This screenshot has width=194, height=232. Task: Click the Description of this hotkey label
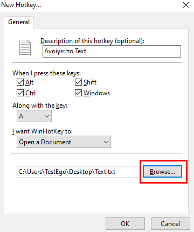[x=92, y=41]
